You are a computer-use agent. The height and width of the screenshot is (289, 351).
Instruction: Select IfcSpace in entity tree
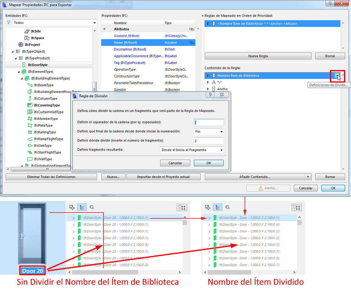tap(37, 38)
